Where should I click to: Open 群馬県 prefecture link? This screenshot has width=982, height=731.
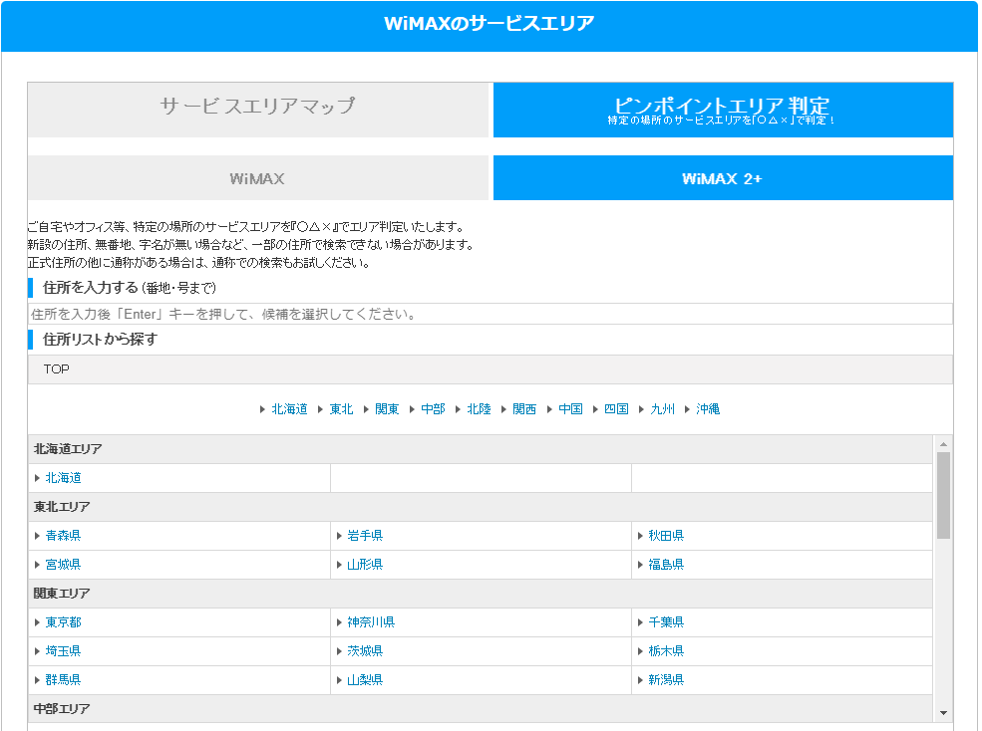(63, 679)
